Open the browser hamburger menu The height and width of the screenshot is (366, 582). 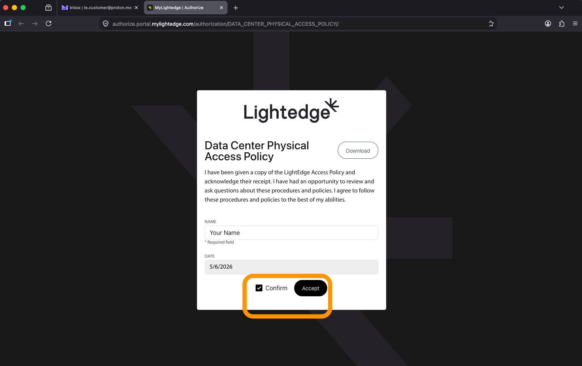tap(575, 23)
